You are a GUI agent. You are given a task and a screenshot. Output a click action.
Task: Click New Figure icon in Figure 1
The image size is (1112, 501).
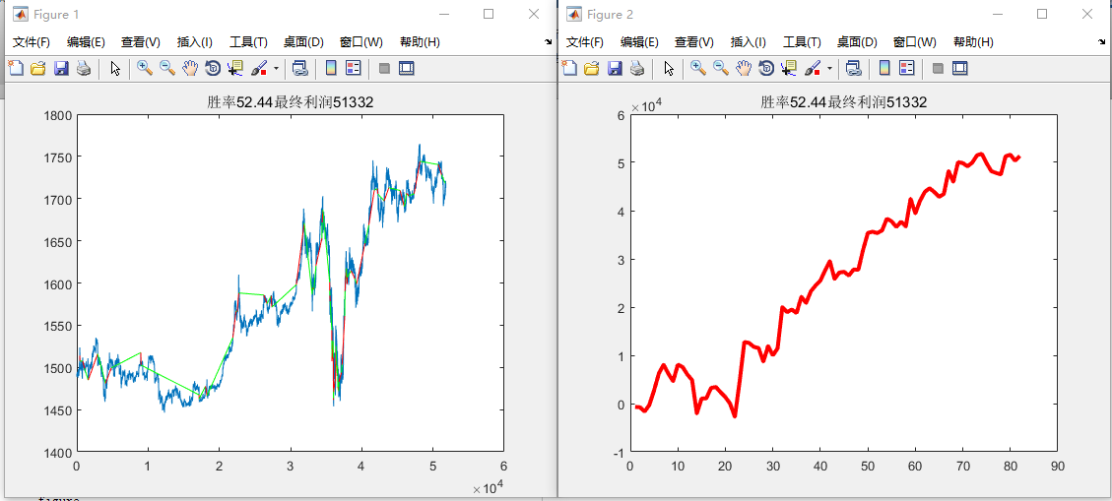[x=16, y=68]
